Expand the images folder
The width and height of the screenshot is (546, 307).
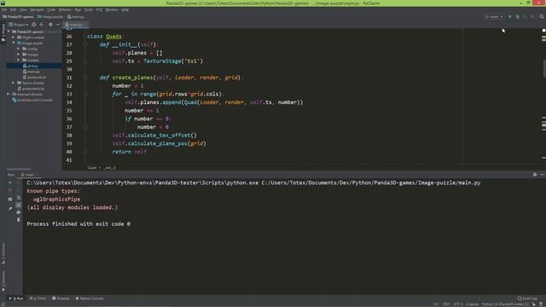(x=19, y=55)
